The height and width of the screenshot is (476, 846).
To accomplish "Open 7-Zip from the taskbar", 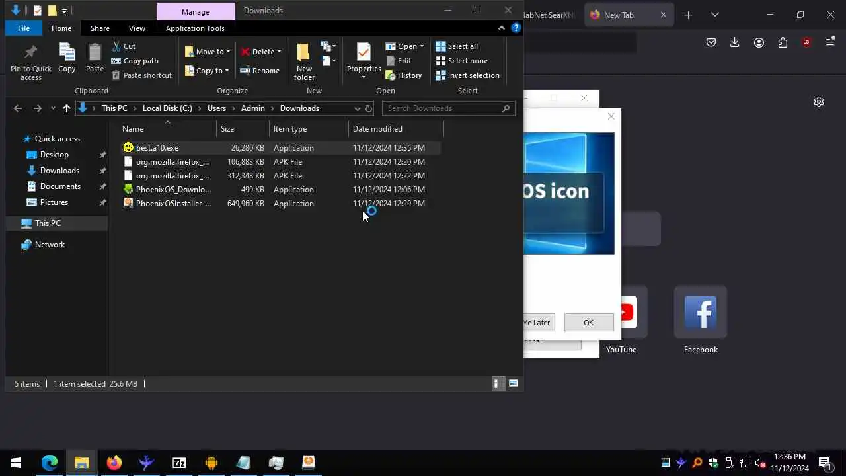I will coord(179,463).
